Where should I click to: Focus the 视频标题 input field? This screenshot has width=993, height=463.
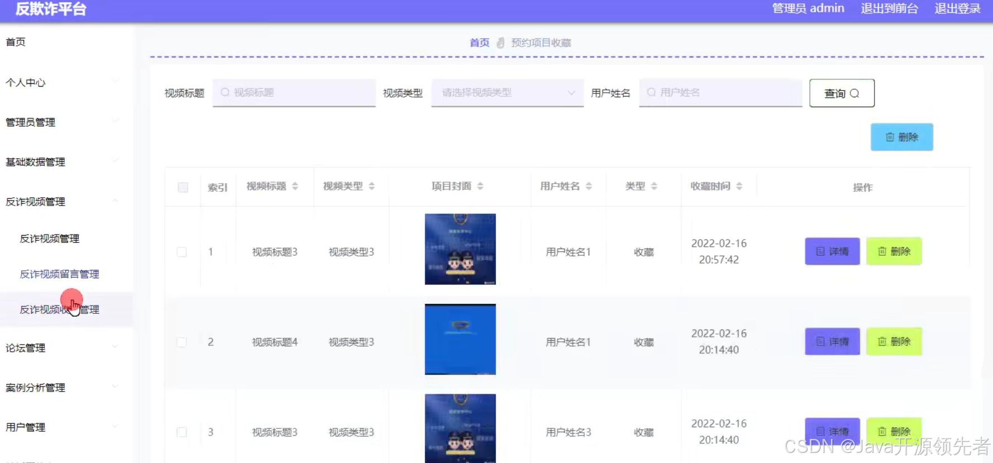294,93
